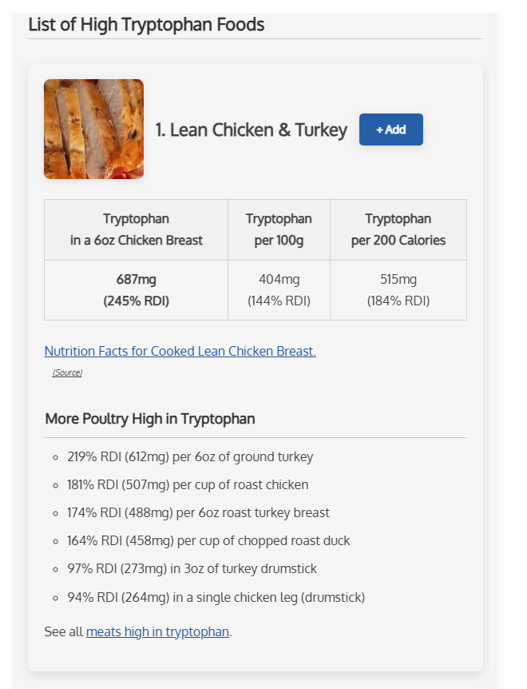Open the sliced chicken breast thumbnail image
The width and height of the screenshot is (527, 689).
coord(94,129)
